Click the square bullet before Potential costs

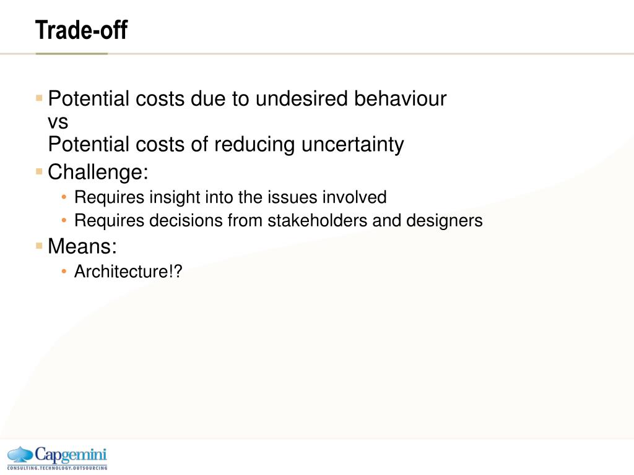click(39, 98)
